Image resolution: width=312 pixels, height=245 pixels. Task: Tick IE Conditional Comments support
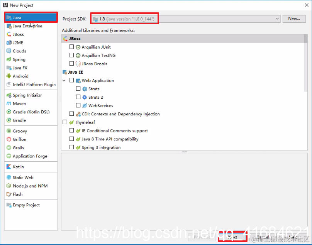[71, 130]
